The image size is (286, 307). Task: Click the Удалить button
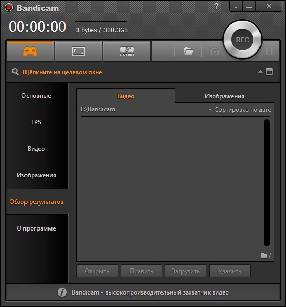(x=230, y=271)
